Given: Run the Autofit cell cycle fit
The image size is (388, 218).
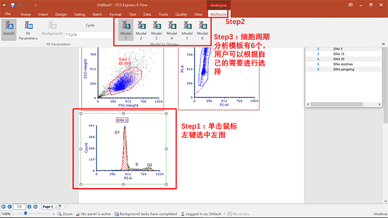Looking at the screenshot, I should pos(9,30).
